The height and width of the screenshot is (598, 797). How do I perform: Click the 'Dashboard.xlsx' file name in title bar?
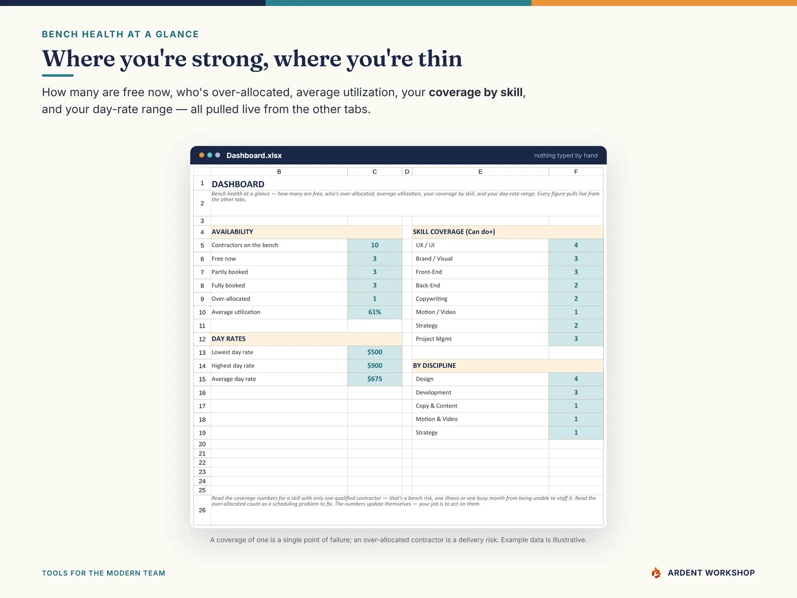(x=254, y=155)
